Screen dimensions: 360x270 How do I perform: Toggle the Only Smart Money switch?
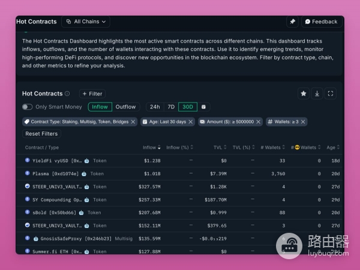27,107
